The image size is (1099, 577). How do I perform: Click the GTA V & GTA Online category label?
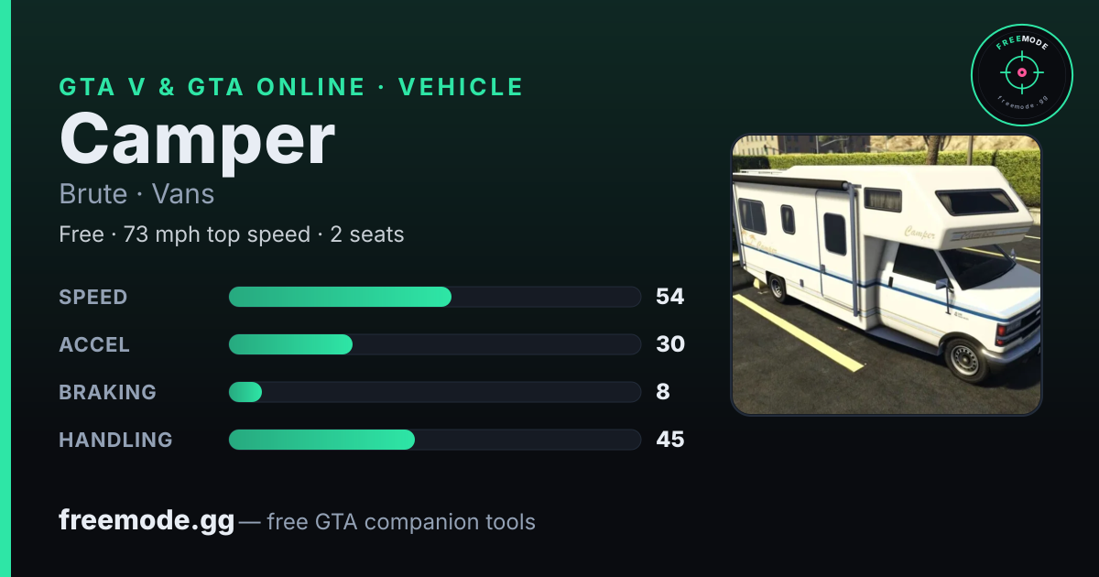click(x=212, y=87)
